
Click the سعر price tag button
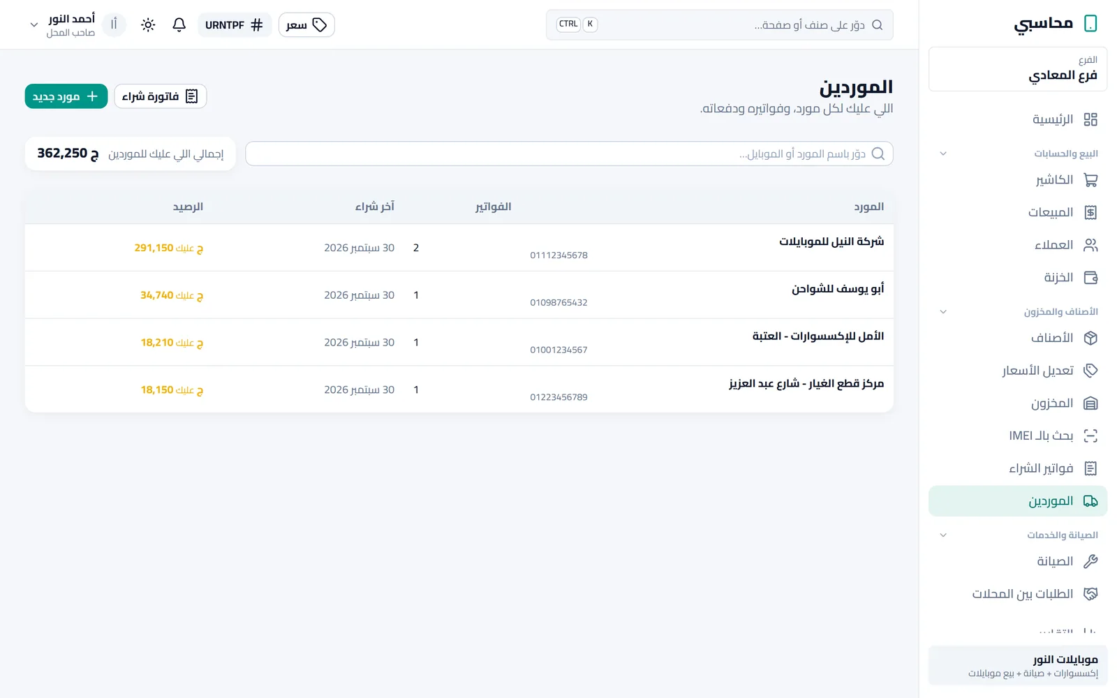tap(306, 25)
